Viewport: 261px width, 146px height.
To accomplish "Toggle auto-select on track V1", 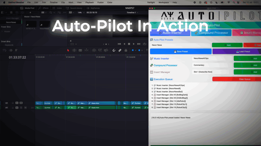I will 17,103.
